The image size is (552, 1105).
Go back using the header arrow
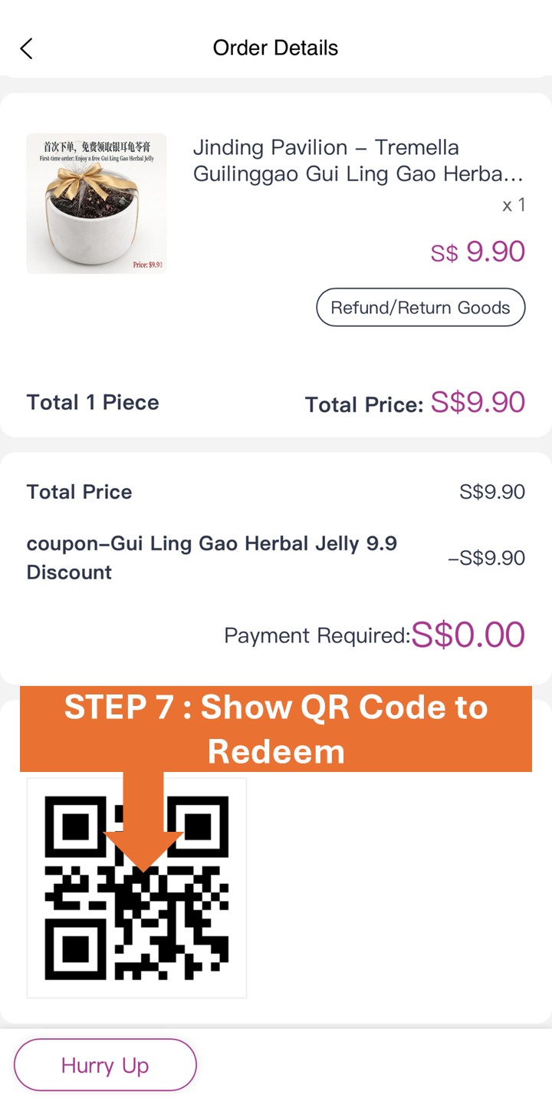tap(27, 48)
